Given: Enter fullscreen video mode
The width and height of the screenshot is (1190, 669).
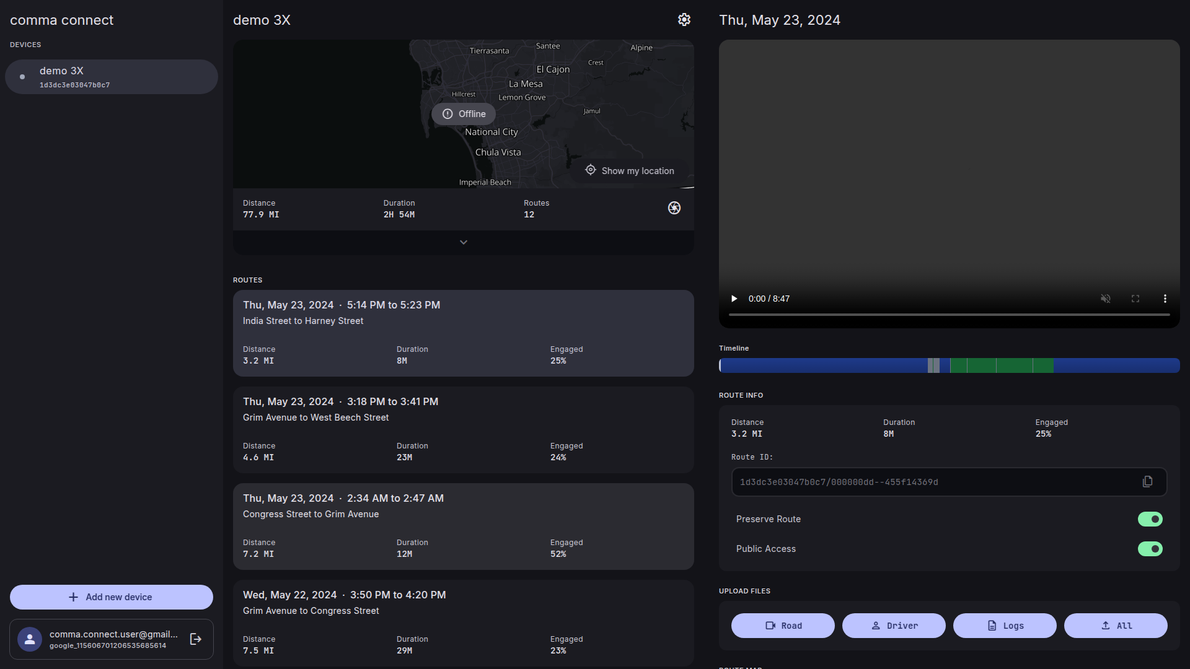Looking at the screenshot, I should click(x=1135, y=299).
